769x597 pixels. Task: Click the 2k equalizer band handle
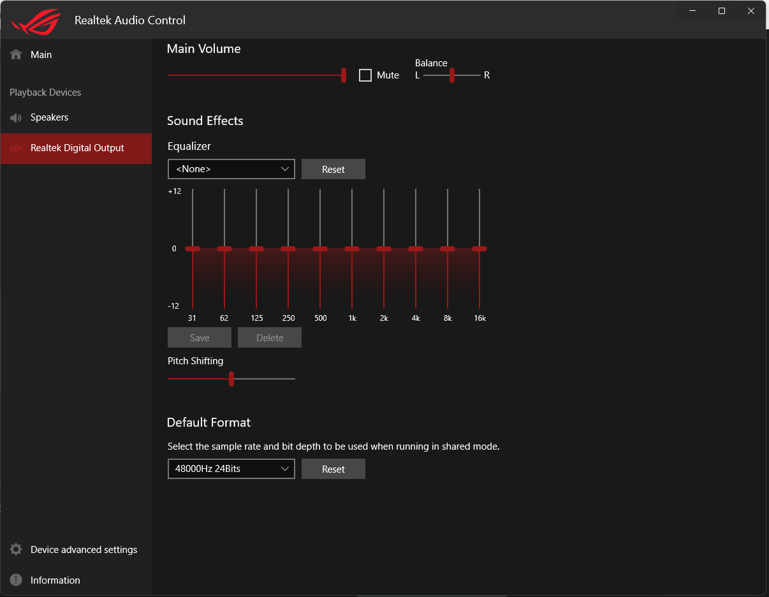coord(384,249)
